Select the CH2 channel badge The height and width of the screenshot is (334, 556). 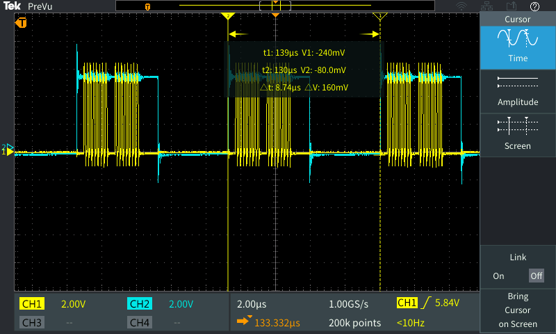pos(140,304)
